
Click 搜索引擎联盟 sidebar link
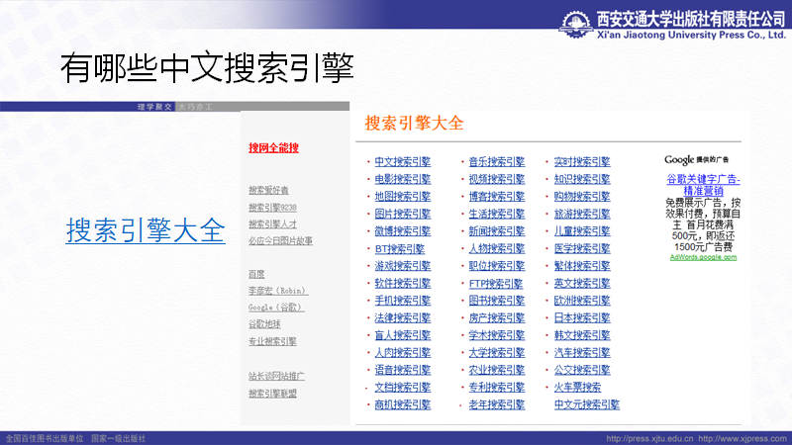[272, 393]
